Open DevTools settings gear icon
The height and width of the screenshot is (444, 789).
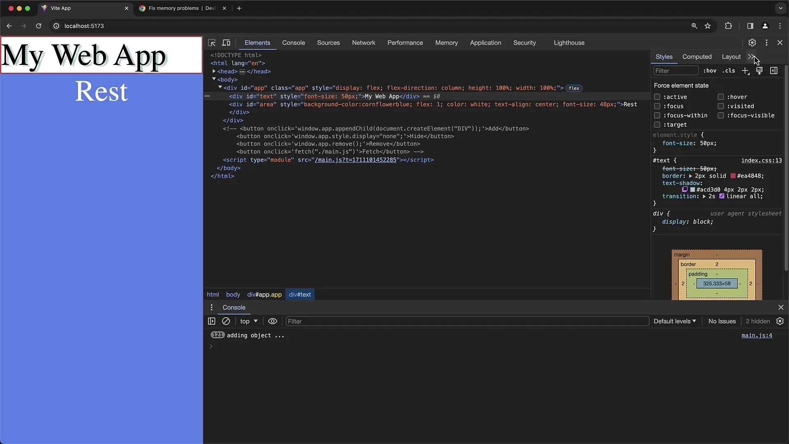coord(752,43)
